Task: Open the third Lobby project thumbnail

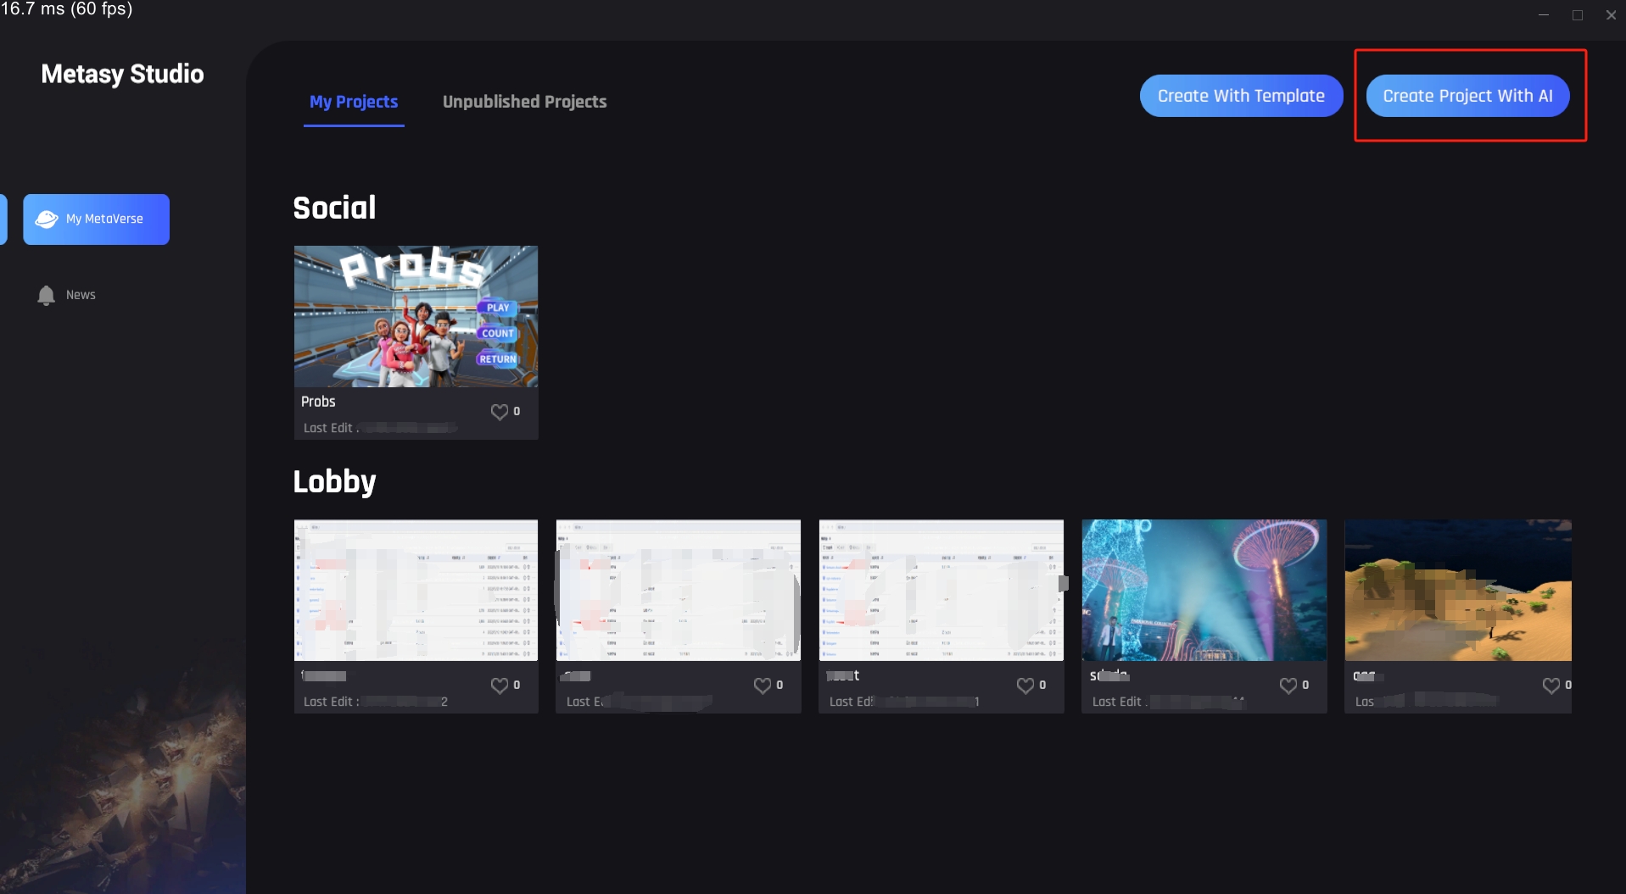Action: (941, 590)
